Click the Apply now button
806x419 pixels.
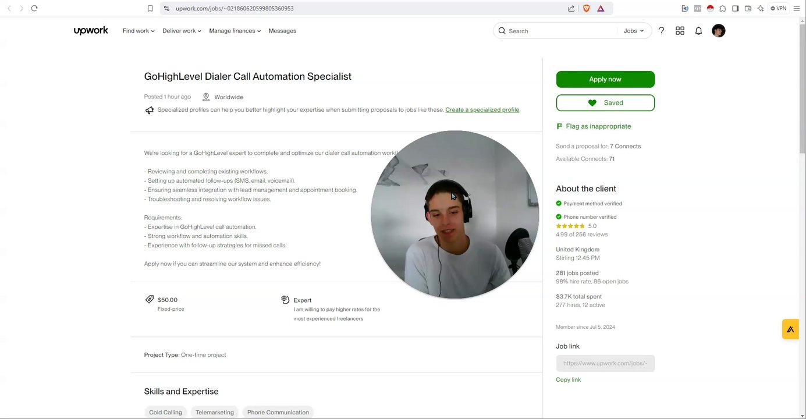tap(605, 79)
